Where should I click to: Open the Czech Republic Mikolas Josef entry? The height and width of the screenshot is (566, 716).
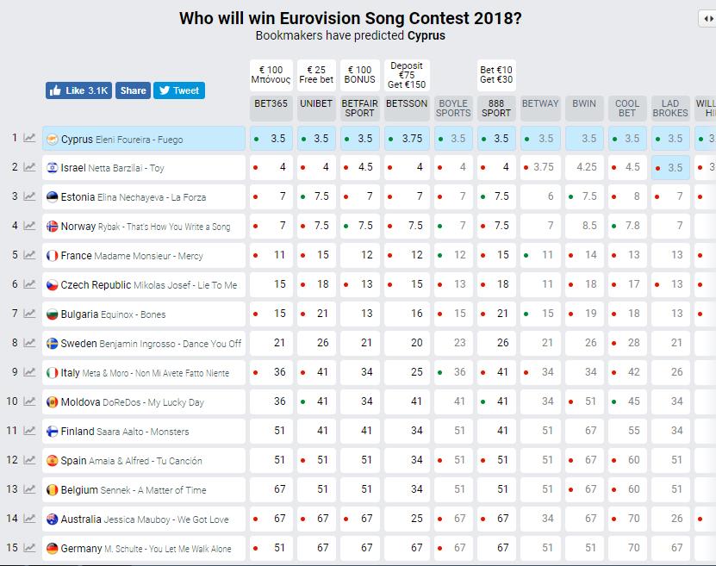pos(150,285)
